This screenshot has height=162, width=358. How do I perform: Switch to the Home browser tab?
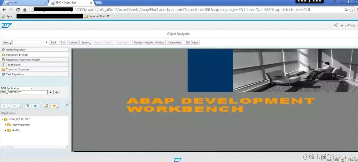tap(25, 3)
